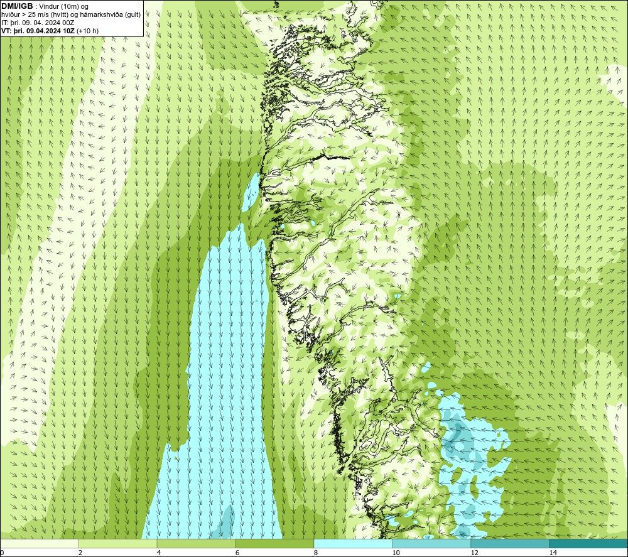Click the 8–10 m/s light cyan swatch

[353, 543]
